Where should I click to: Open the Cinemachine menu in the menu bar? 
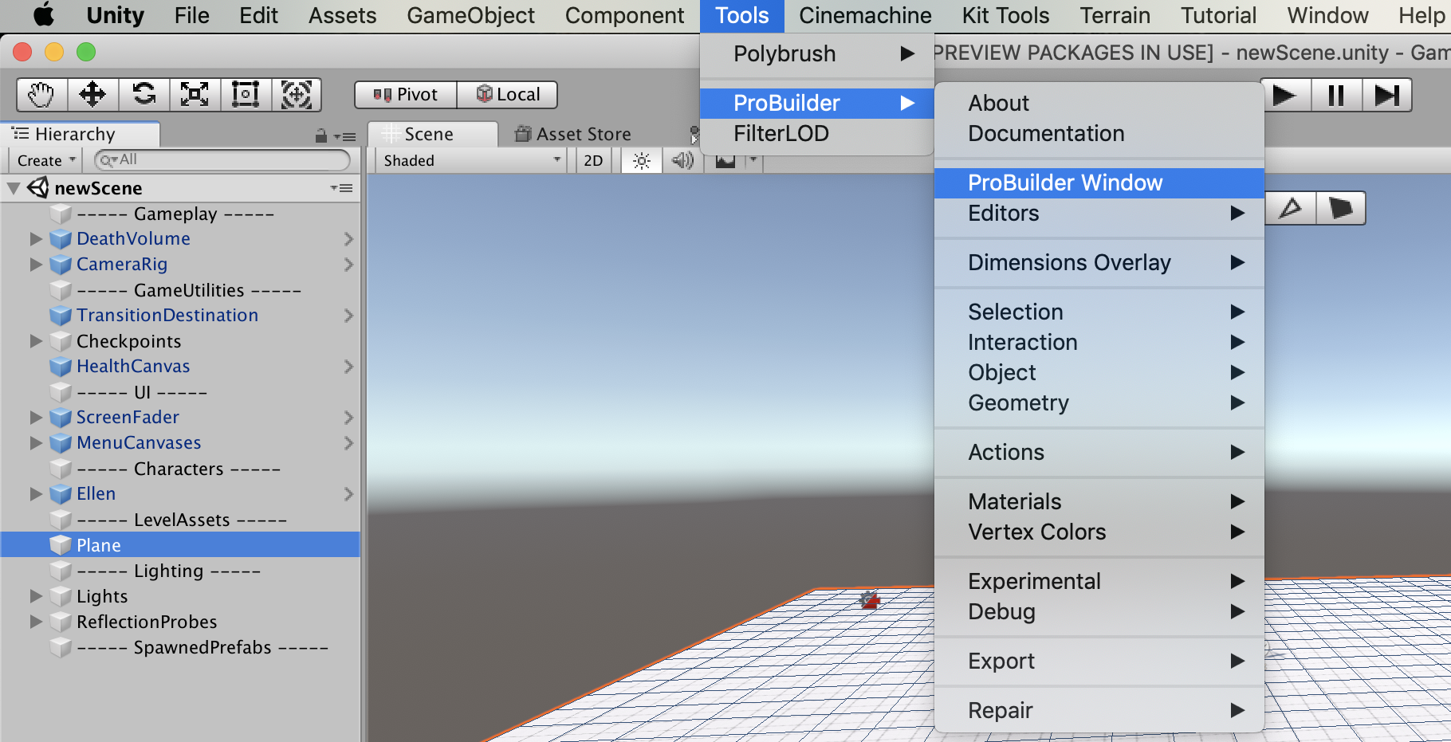tap(865, 16)
